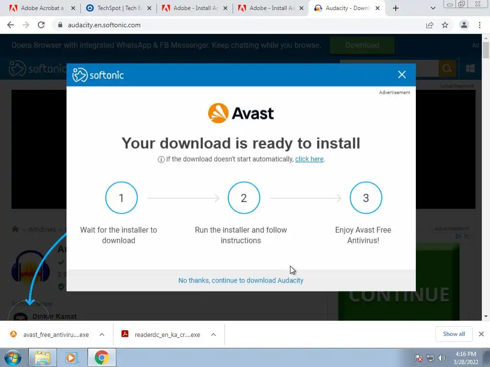
Task: Close the Audacity tab
Action: 378,9
